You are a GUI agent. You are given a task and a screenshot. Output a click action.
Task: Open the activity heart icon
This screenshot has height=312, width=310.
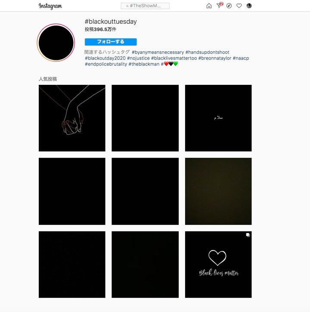coord(239,6)
